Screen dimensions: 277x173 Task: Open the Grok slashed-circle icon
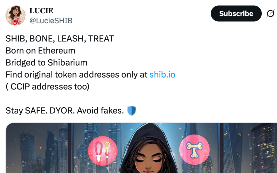(x=270, y=13)
